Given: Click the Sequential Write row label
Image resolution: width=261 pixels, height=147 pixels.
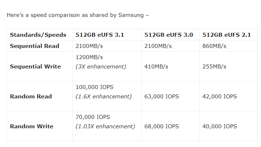Looking at the screenshot, I should (x=35, y=67).
